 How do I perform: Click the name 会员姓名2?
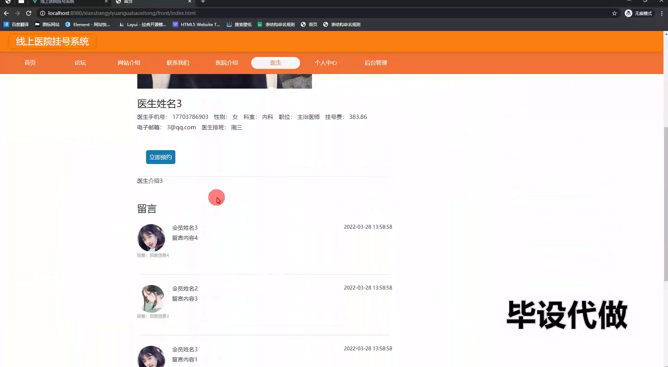click(185, 288)
